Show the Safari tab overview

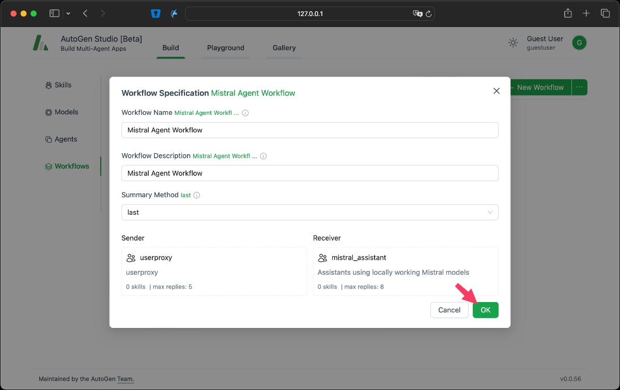pyautogui.click(x=605, y=13)
